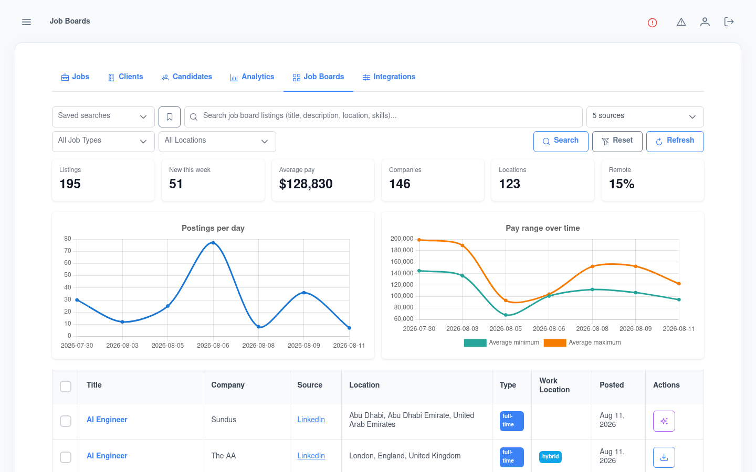Check the Sundus AI Engineer row checkbox

click(x=66, y=421)
